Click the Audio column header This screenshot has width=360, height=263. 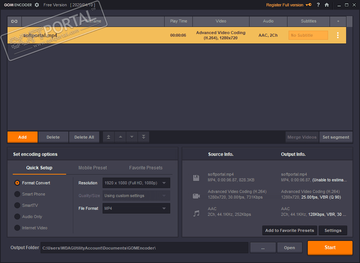pos(268,21)
